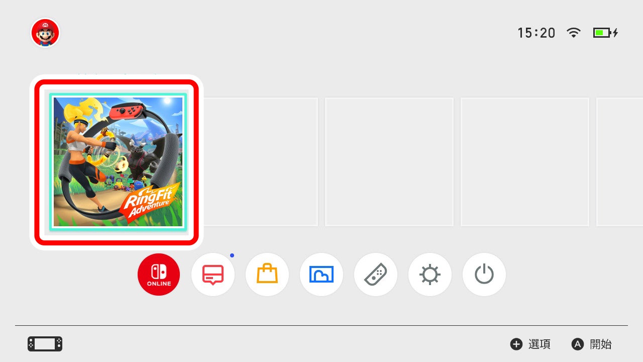Select the partially visible rightmost game slot

point(619,162)
